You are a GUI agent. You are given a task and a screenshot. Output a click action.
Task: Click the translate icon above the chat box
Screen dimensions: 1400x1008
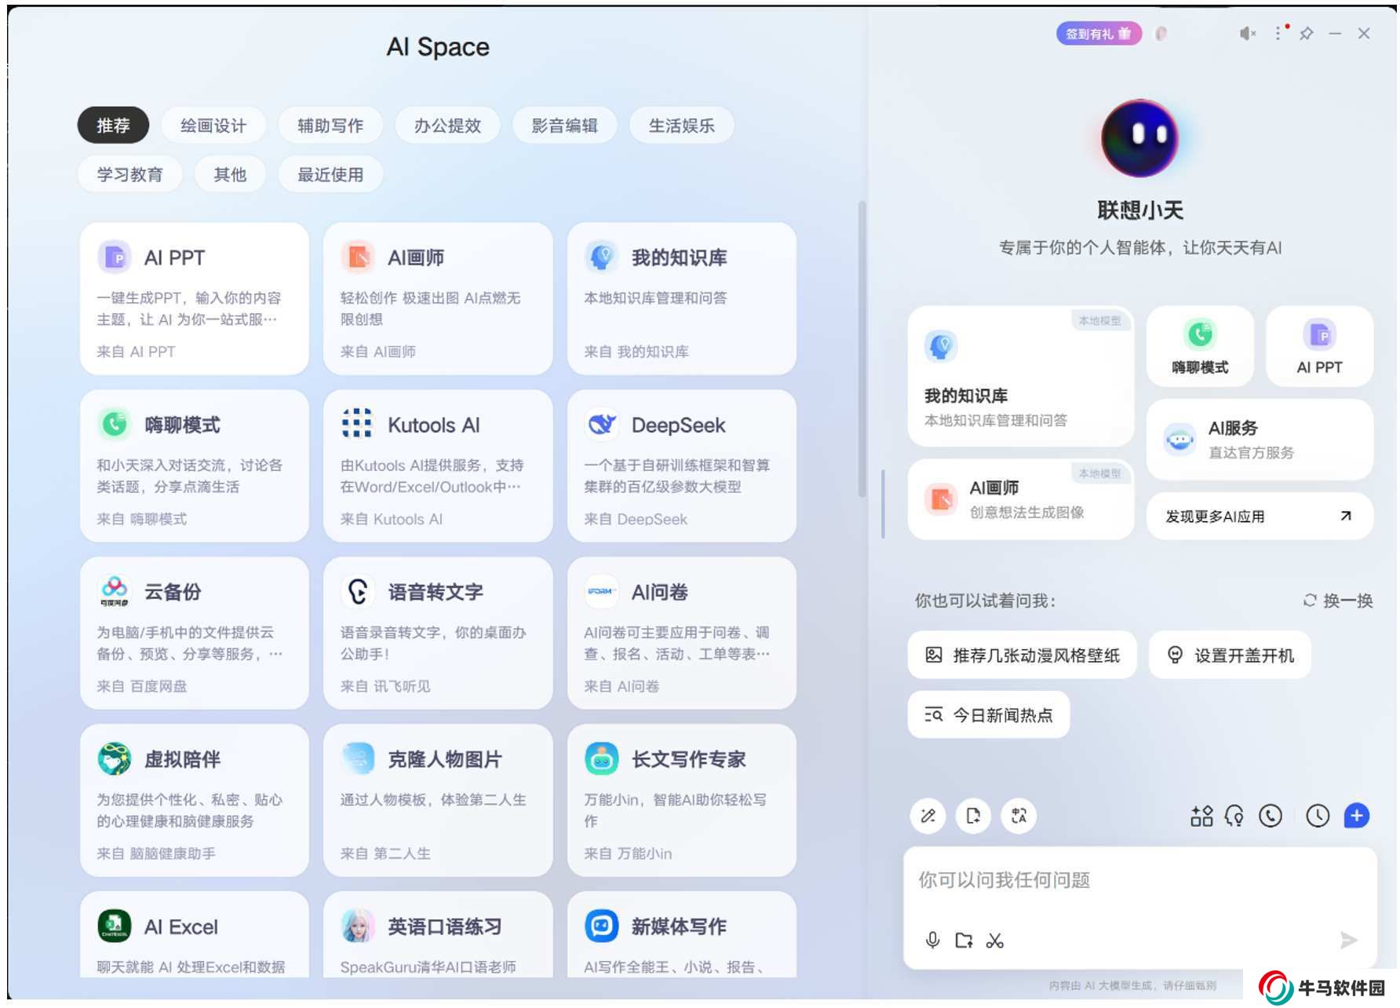coord(1019,816)
